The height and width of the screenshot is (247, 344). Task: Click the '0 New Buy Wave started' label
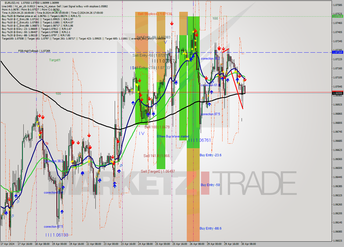tap(173, 136)
